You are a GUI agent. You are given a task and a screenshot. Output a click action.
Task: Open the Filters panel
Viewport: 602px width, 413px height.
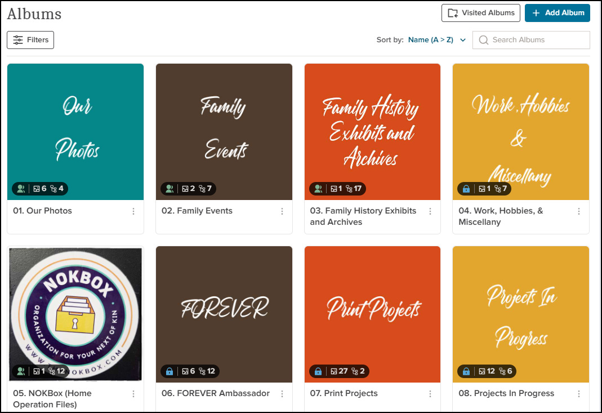click(x=30, y=40)
